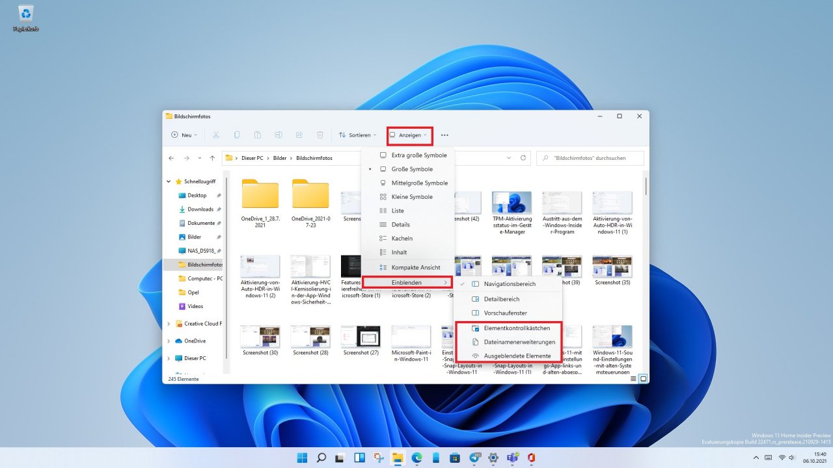Switch to large icons view in status bar
Viewport: 833px width, 468px height.
click(643, 379)
